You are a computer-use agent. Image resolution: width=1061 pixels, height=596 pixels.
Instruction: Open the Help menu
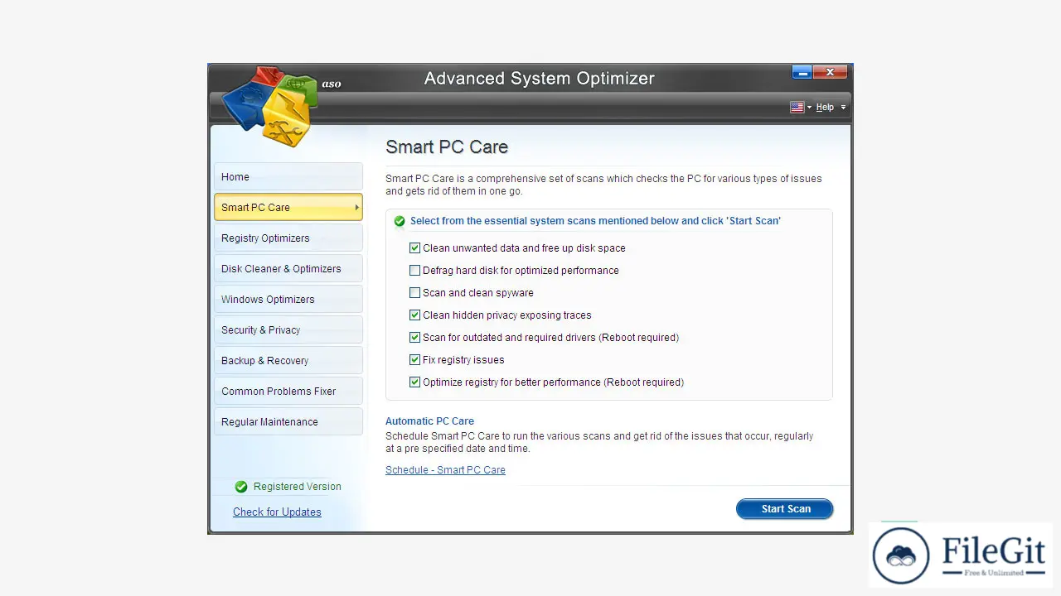click(825, 107)
